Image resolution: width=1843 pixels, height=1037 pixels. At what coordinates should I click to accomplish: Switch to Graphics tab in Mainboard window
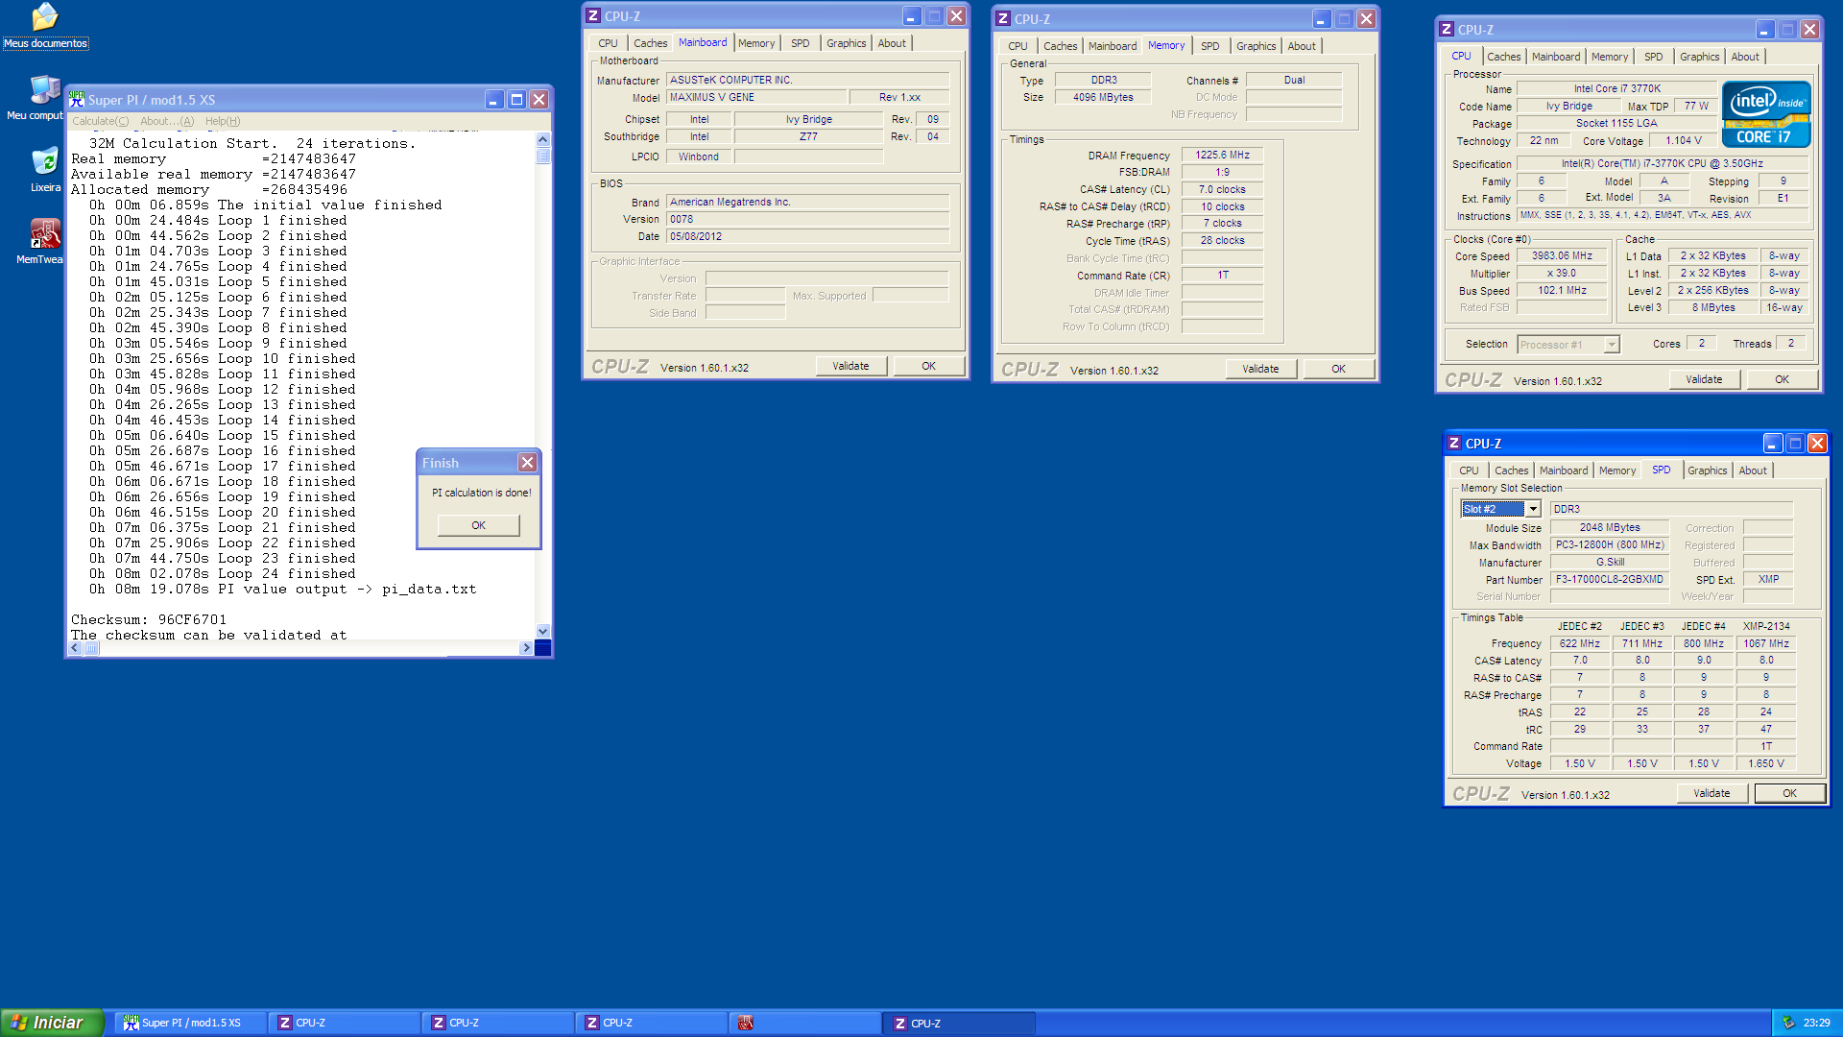click(x=846, y=43)
